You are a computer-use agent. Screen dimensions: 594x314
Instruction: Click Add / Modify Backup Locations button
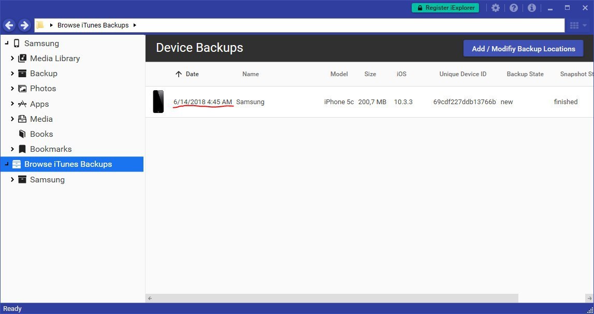(x=523, y=49)
